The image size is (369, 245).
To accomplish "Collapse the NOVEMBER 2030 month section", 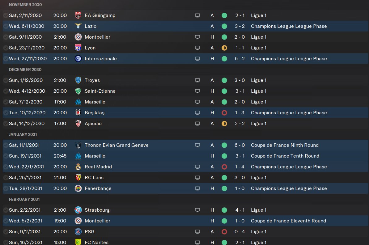I will [25, 5].
